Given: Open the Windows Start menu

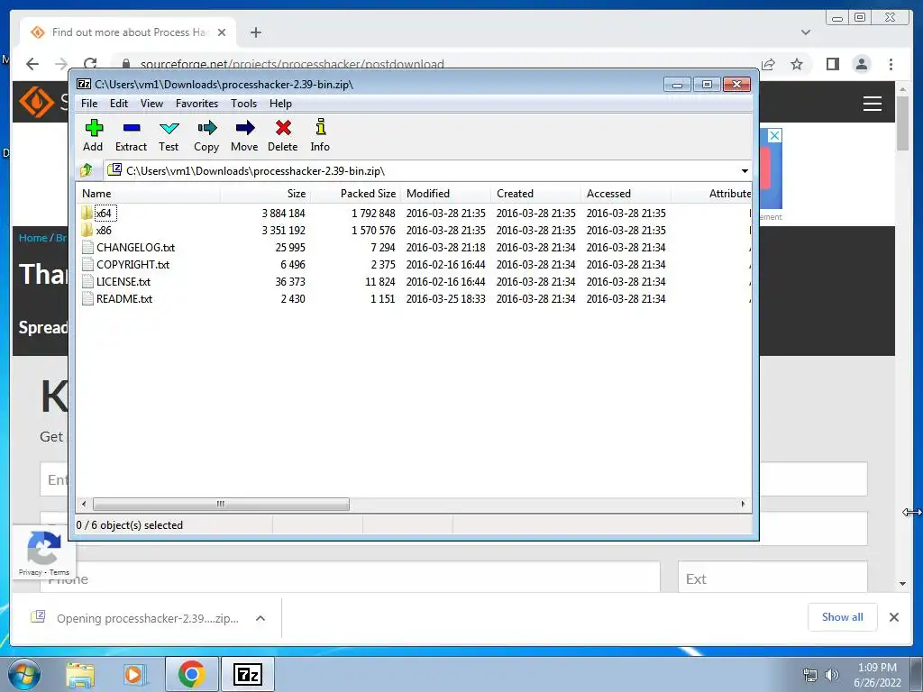Looking at the screenshot, I should coord(24,674).
